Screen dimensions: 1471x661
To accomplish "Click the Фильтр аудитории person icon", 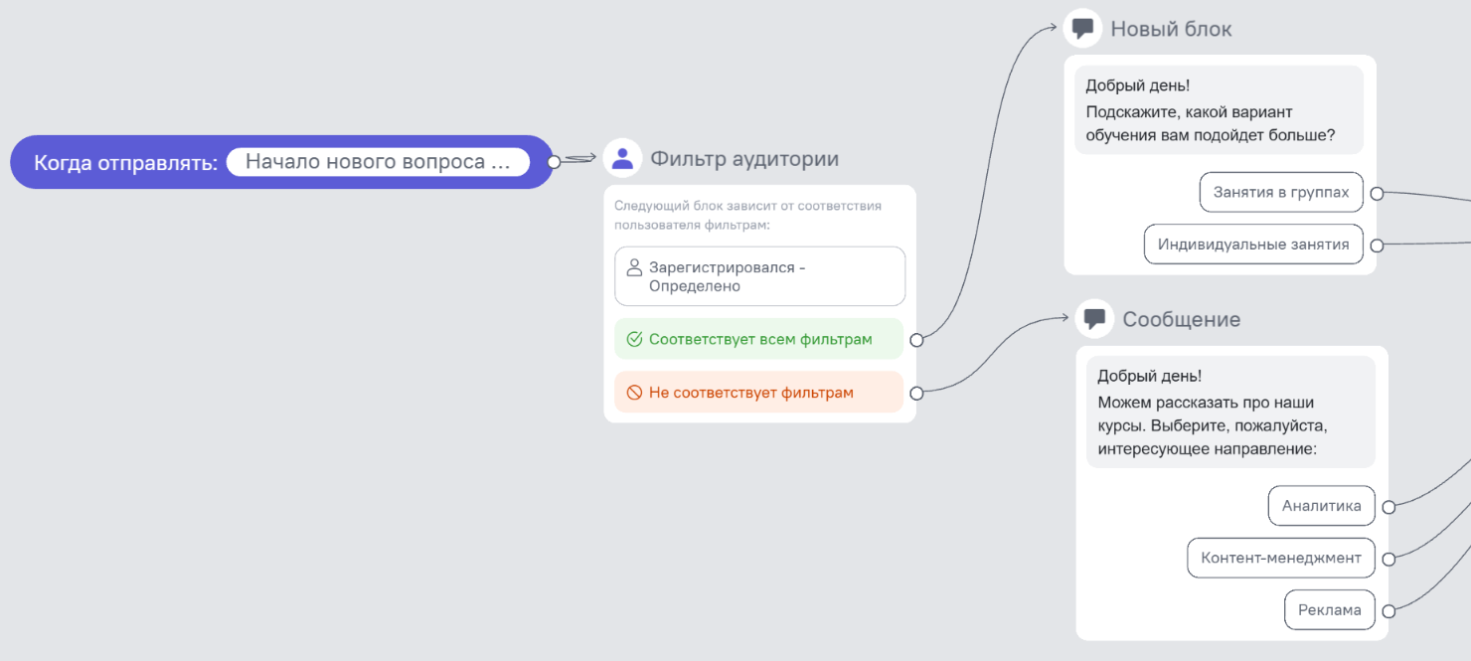I will tap(622, 158).
